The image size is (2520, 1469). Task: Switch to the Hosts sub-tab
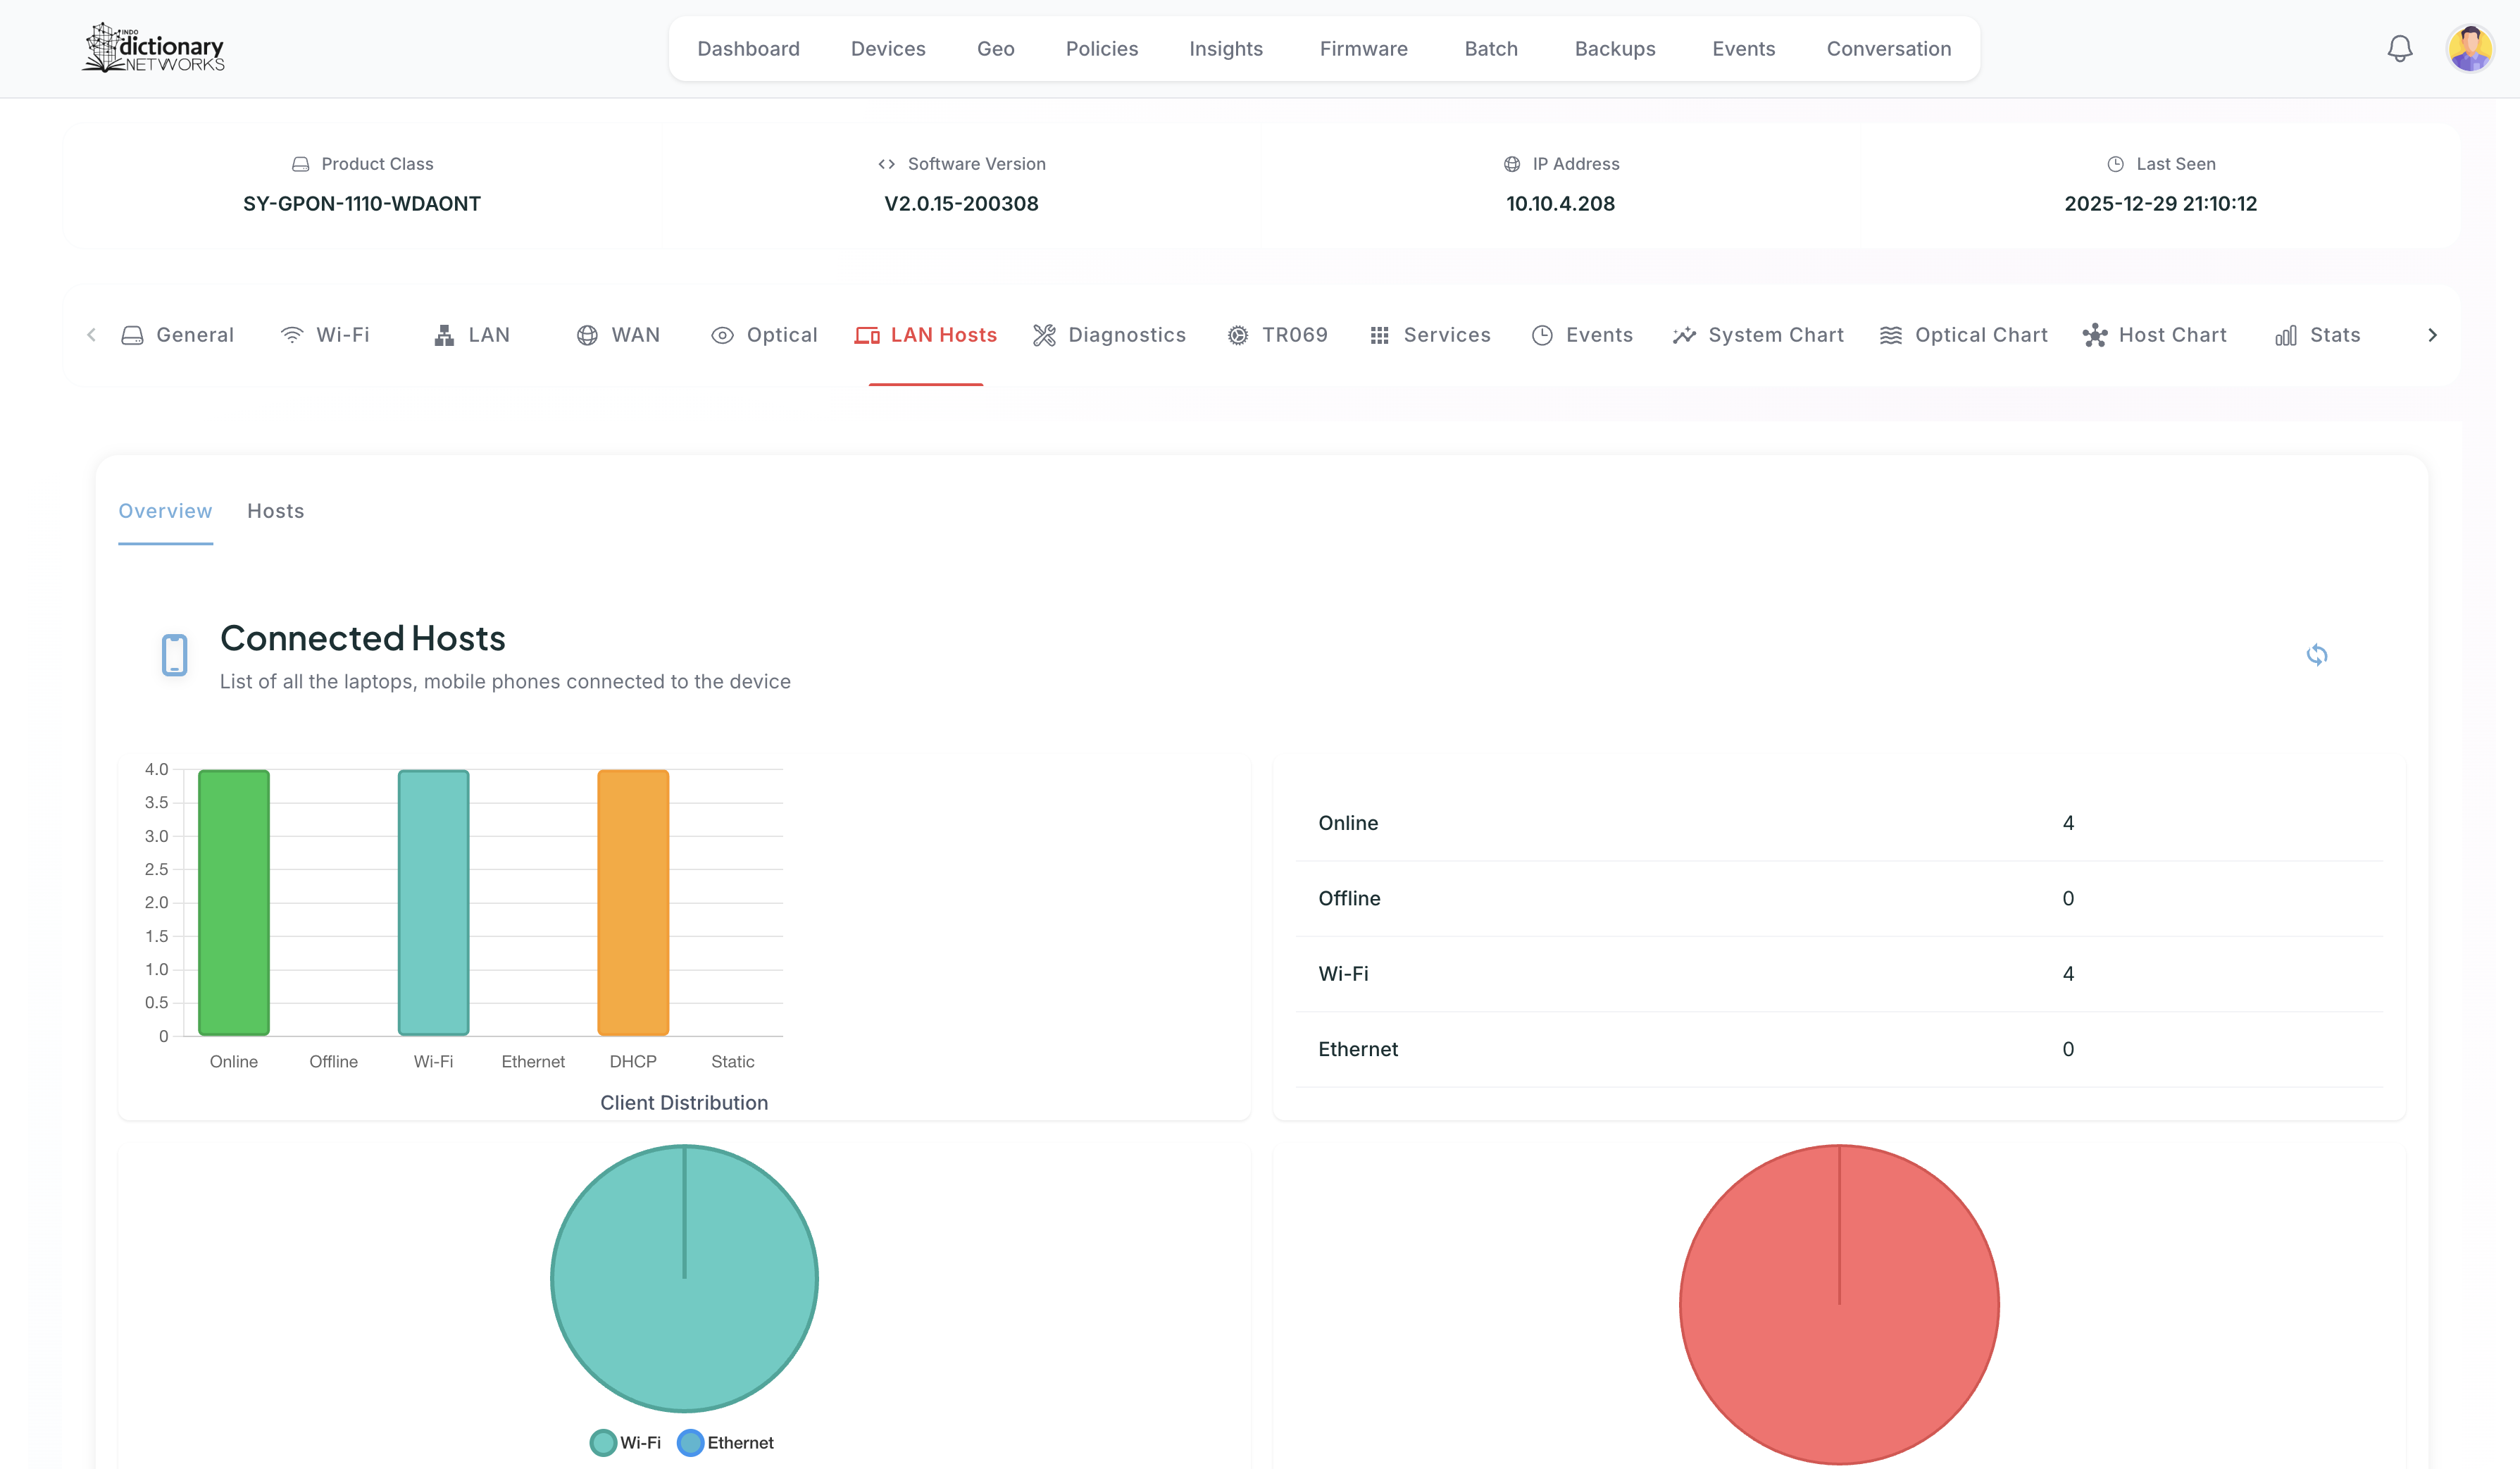pyautogui.click(x=275, y=512)
